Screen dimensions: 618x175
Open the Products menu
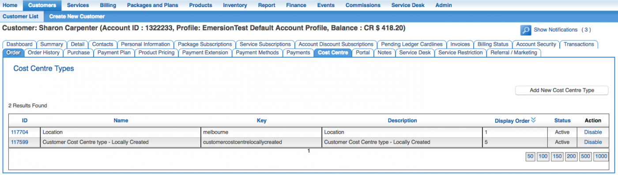pyautogui.click(x=200, y=5)
